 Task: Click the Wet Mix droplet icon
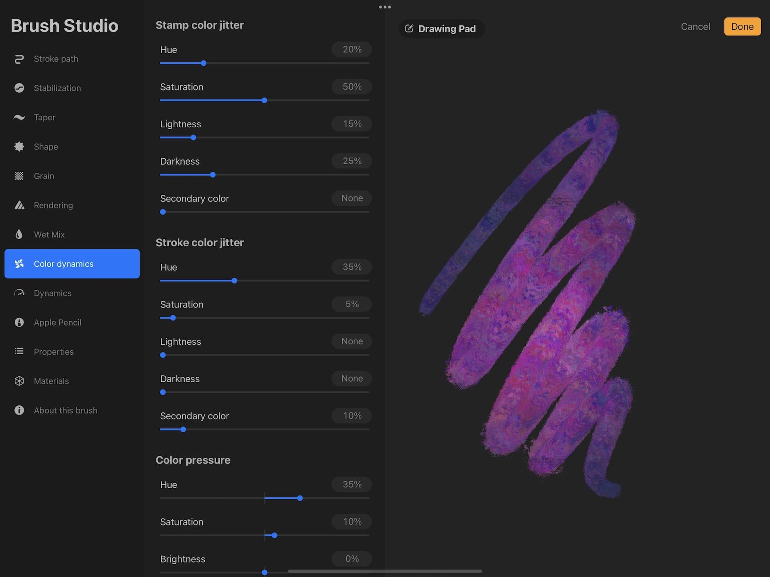pyautogui.click(x=19, y=234)
